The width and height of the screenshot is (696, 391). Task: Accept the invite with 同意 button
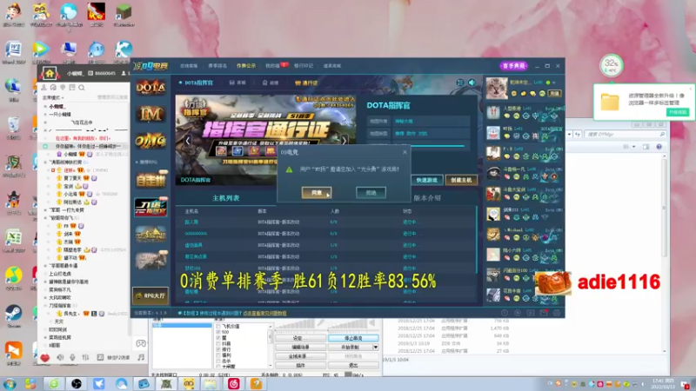317,192
